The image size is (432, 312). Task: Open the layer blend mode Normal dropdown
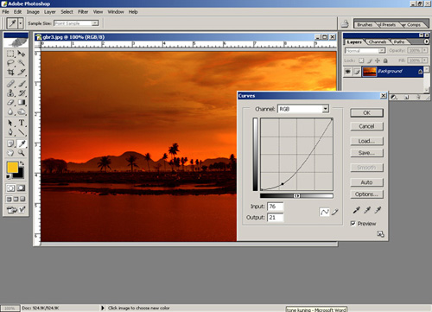click(365, 51)
